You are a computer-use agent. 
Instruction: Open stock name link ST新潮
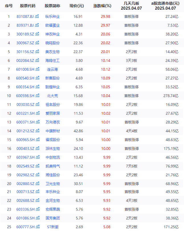(53, 227)
